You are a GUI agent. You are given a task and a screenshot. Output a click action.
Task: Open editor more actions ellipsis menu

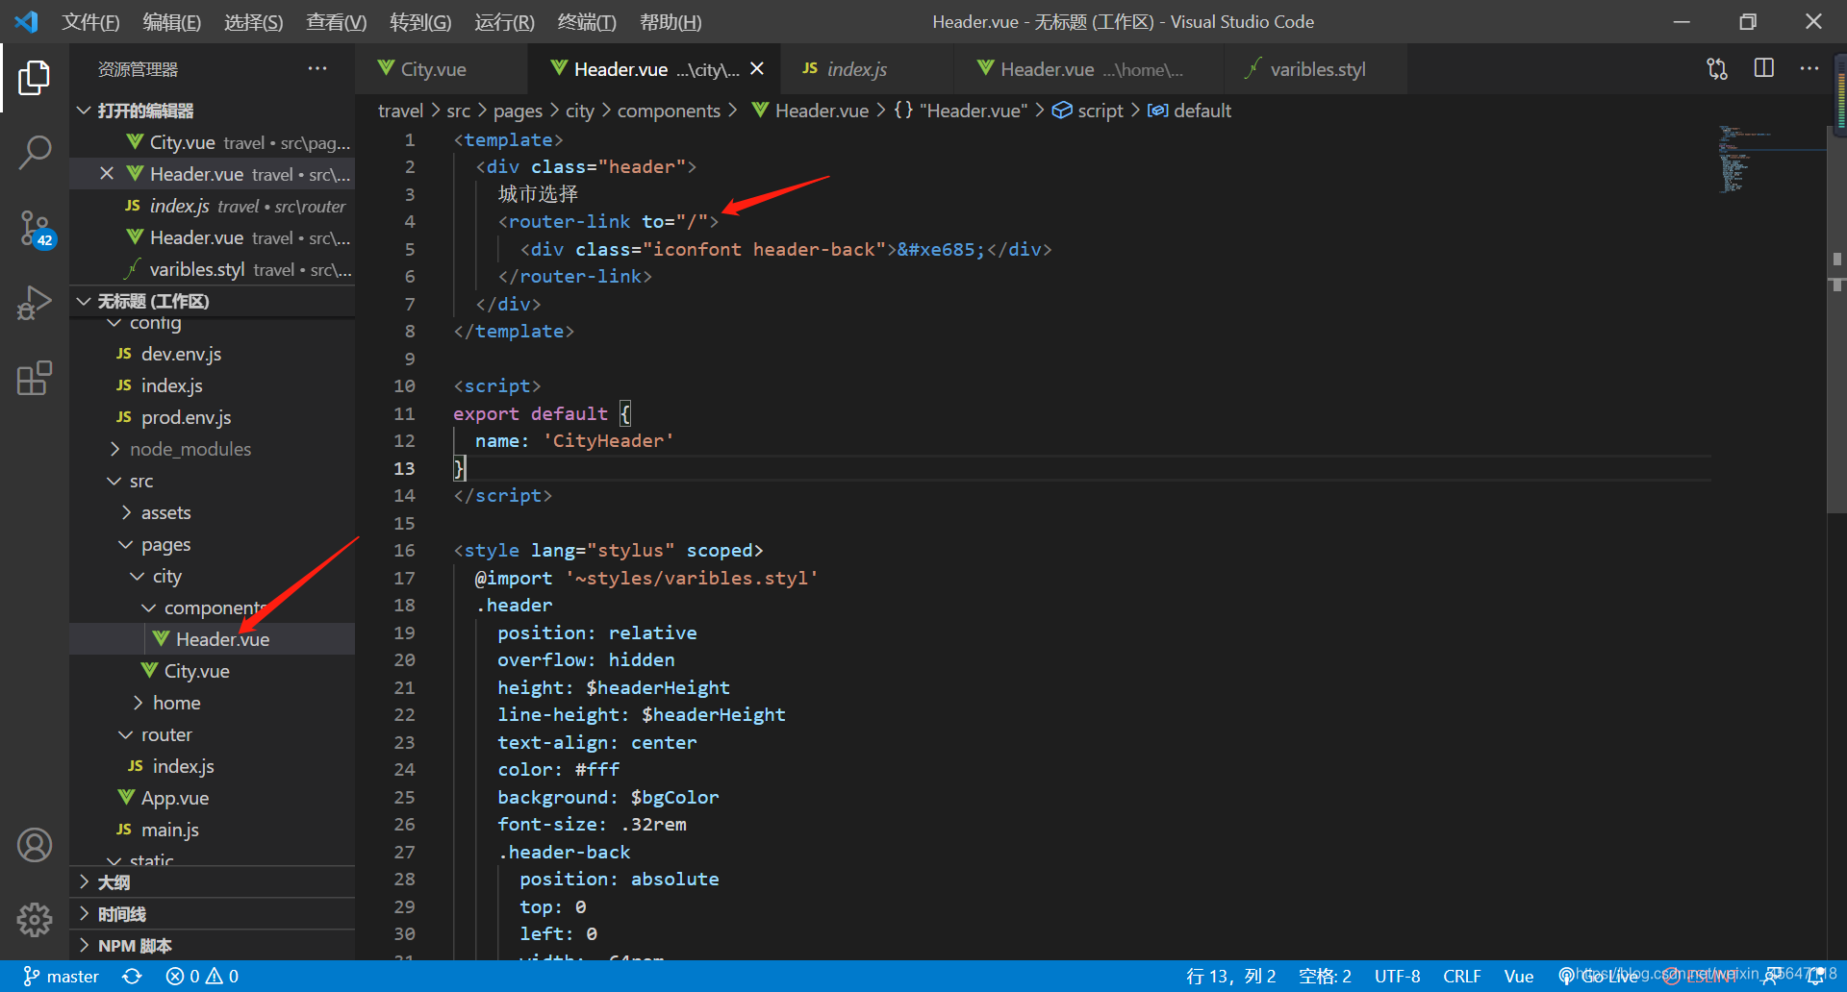[1809, 68]
